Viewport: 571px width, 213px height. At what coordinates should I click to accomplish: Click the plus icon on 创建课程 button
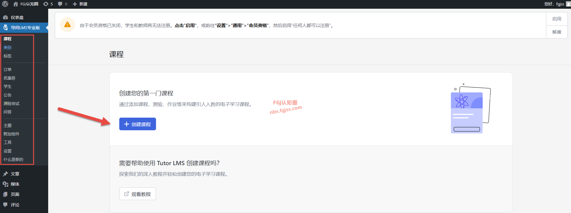pos(126,124)
